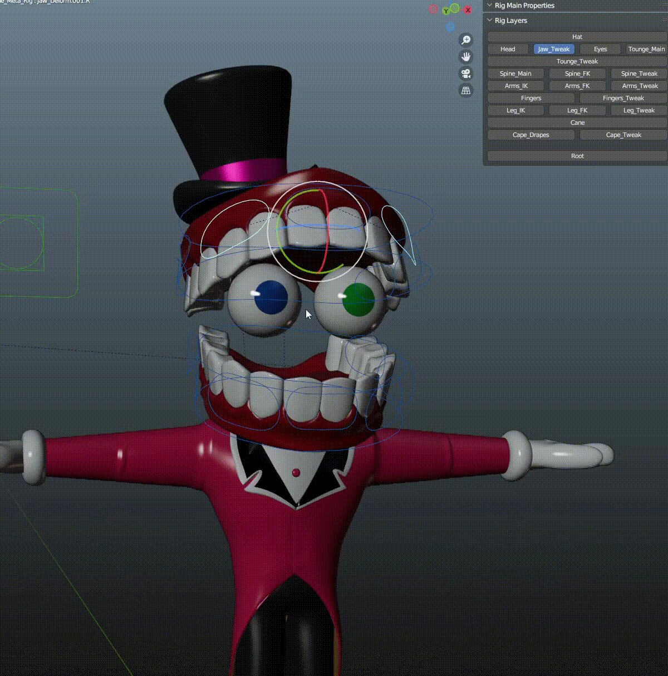The height and width of the screenshot is (676, 668).
Task: Switch perspective/orthographic with the grid icon
Action: point(466,90)
